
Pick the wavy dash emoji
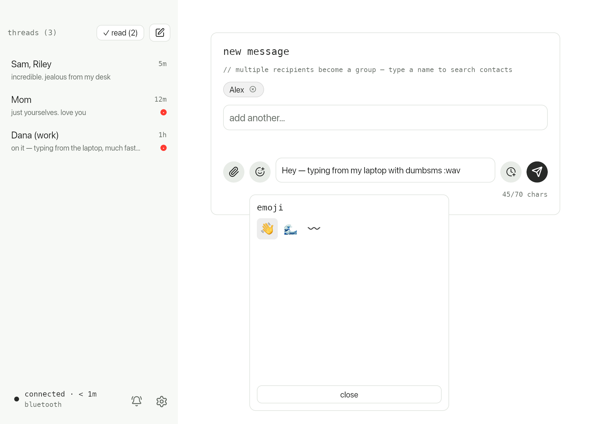tap(314, 229)
